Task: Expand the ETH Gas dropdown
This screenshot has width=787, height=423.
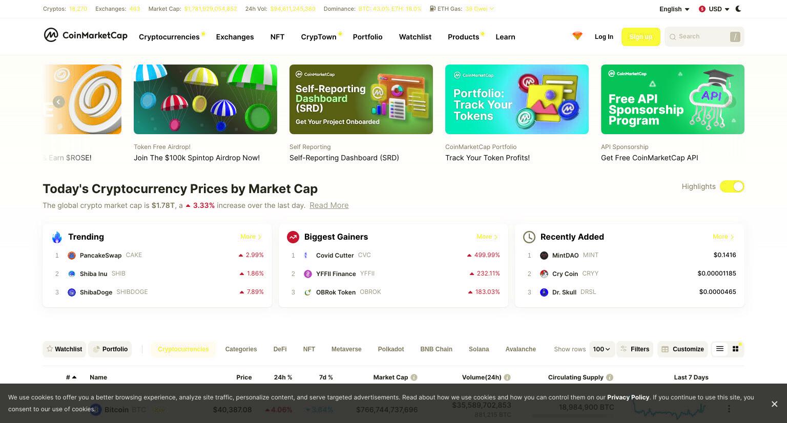Action: coord(479,9)
